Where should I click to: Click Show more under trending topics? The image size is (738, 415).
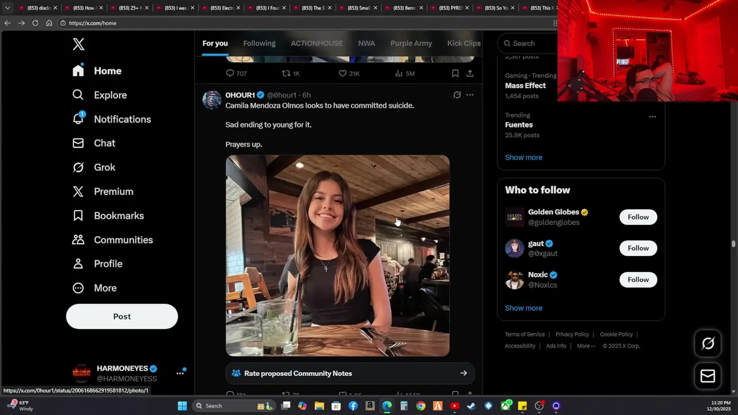(x=524, y=157)
